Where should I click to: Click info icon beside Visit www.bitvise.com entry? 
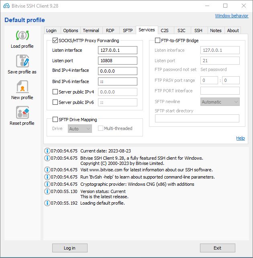pos(47,169)
